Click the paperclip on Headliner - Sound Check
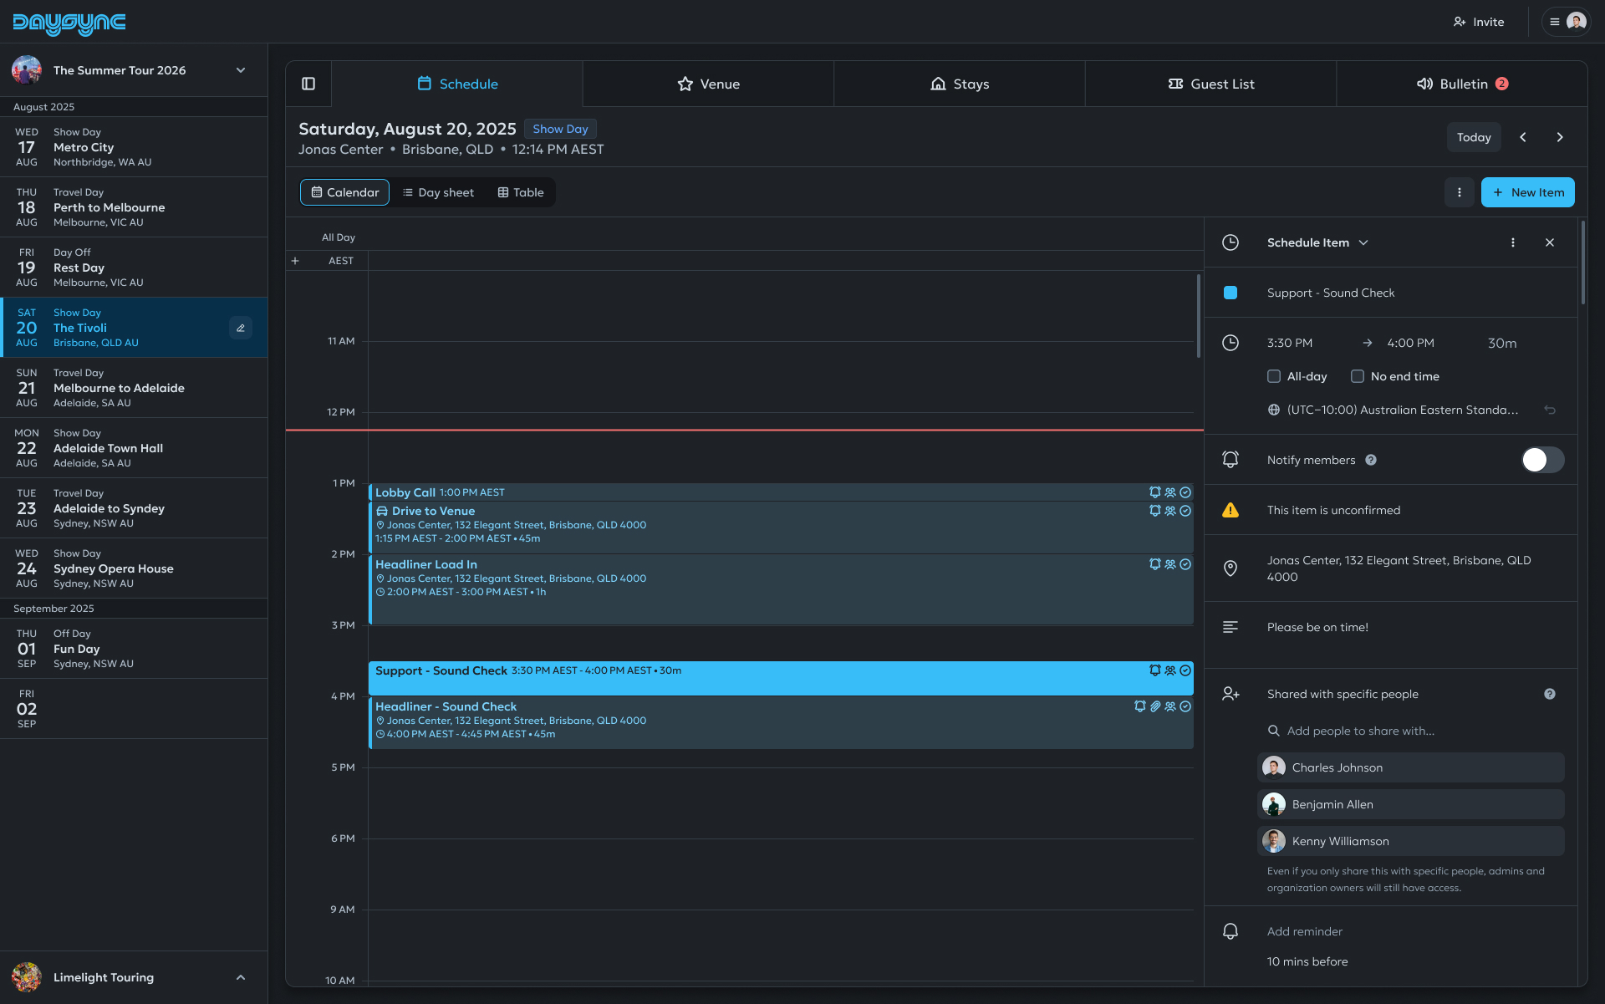The width and height of the screenshot is (1605, 1004). coord(1155,706)
